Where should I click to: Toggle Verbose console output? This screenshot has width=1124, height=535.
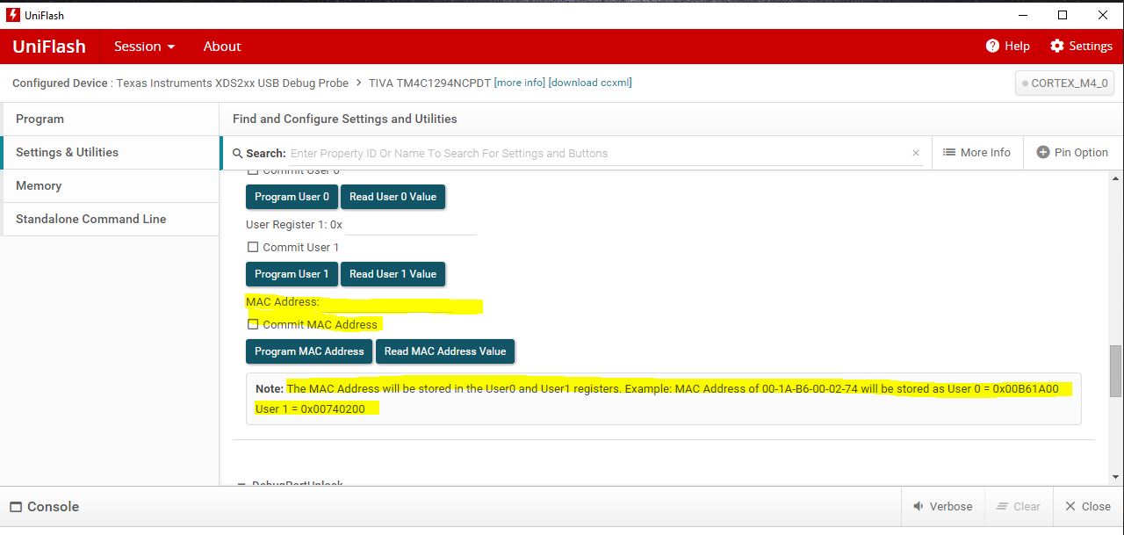pos(942,506)
